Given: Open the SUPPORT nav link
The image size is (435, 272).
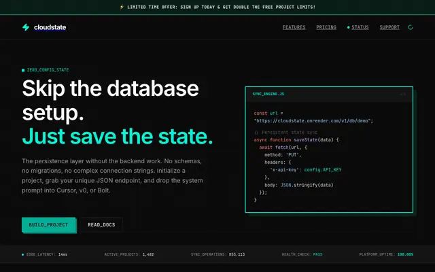Looking at the screenshot, I should click(x=389, y=27).
